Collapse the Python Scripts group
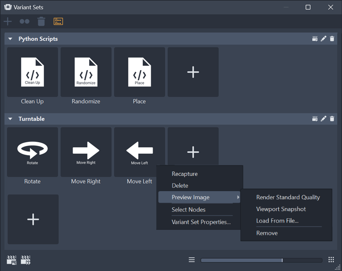Image resolution: width=342 pixels, height=271 pixels. point(10,39)
